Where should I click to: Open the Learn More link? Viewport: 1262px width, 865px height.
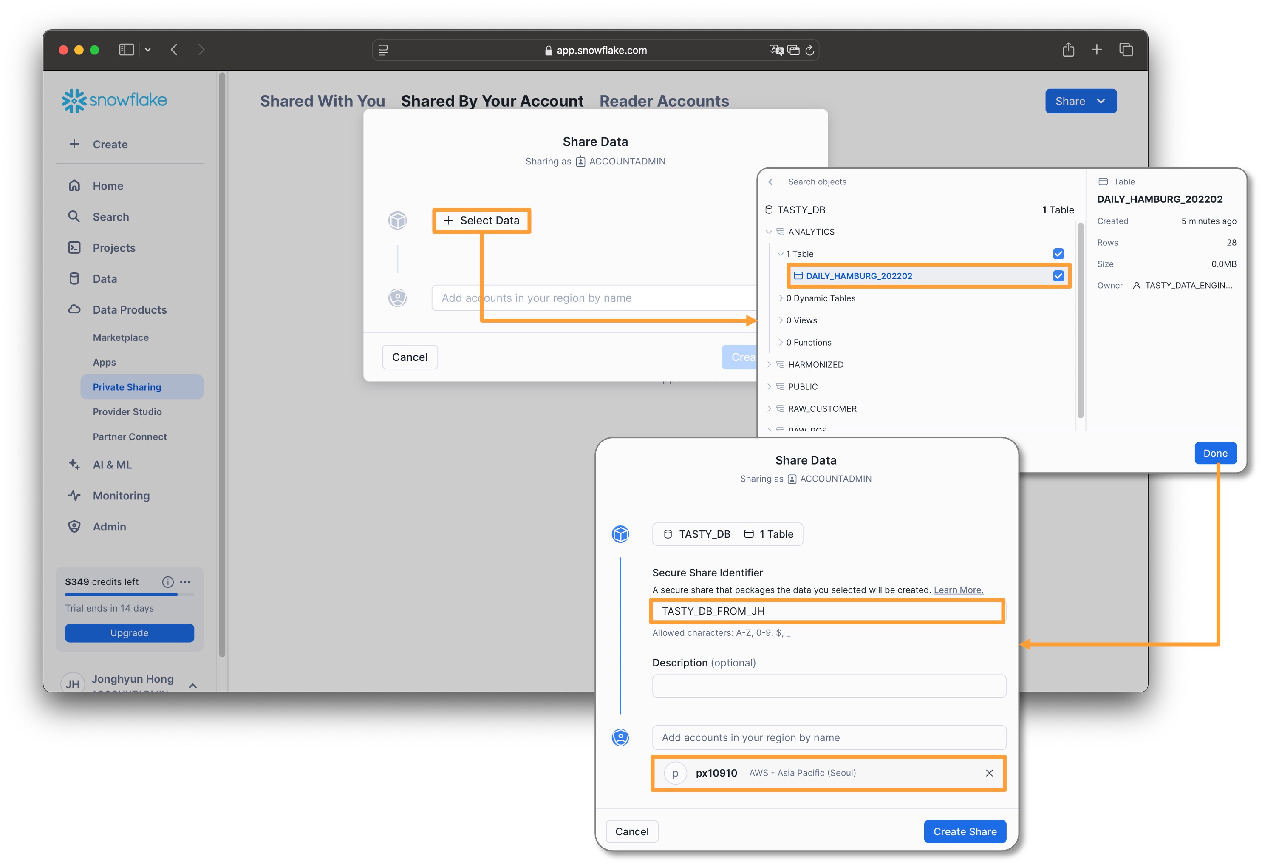(x=958, y=590)
